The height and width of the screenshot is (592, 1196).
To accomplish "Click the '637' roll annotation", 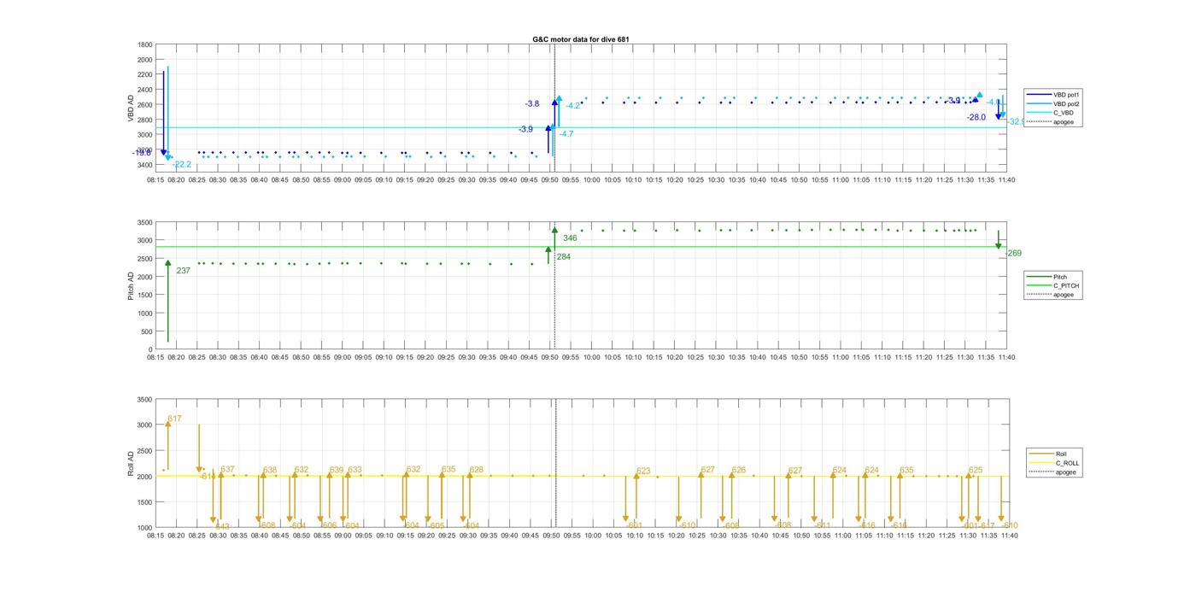I will (x=227, y=470).
